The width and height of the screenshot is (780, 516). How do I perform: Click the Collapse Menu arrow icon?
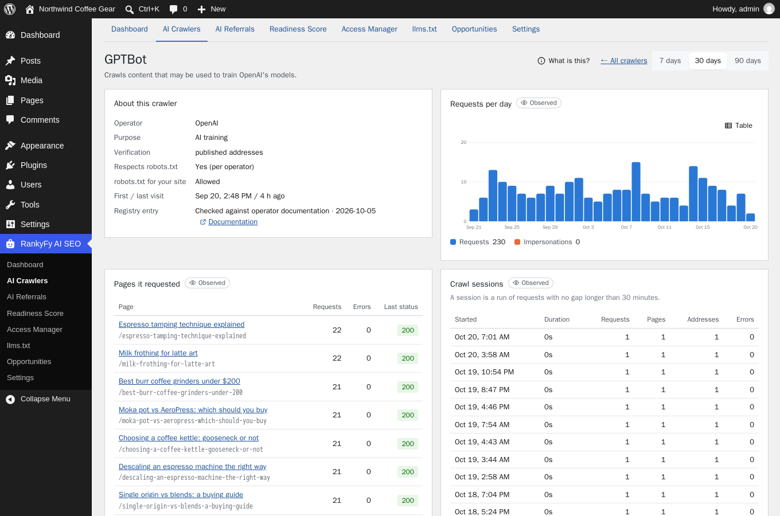click(10, 399)
